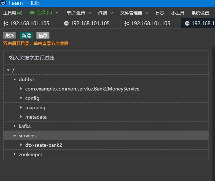
Task: Click the vertical scrollbar at right edge
Action: click(x=214, y=114)
